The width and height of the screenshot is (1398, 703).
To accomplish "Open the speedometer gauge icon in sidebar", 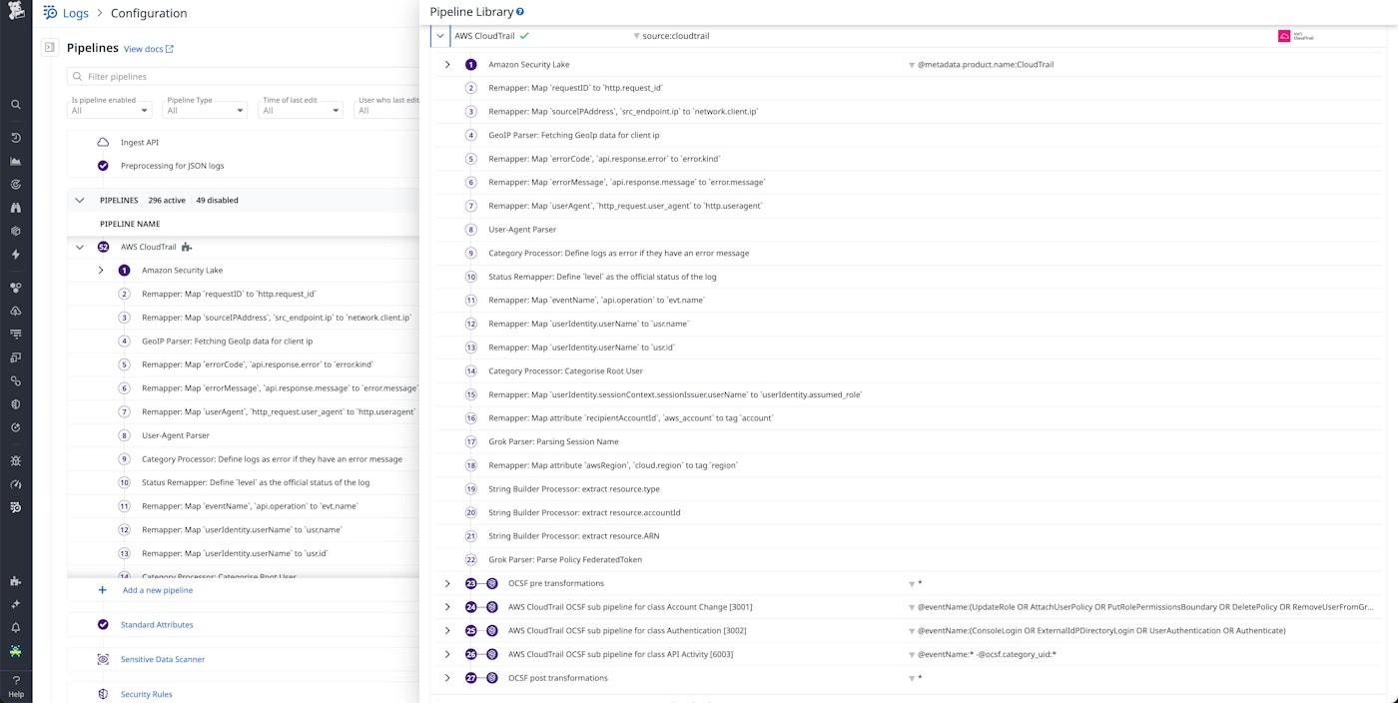I will click(x=16, y=484).
